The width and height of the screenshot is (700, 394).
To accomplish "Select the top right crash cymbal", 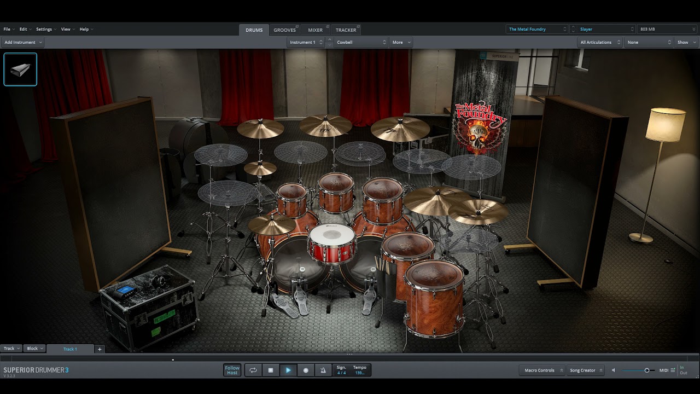I will coord(400,129).
